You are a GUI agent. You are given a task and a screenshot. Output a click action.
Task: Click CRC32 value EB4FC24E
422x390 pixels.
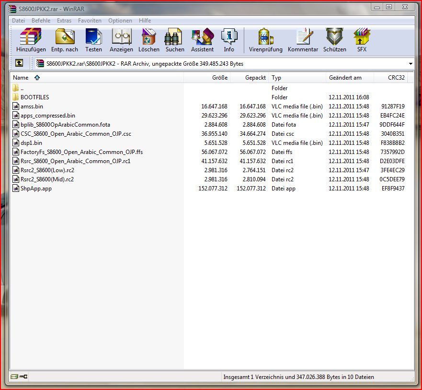(x=392, y=115)
